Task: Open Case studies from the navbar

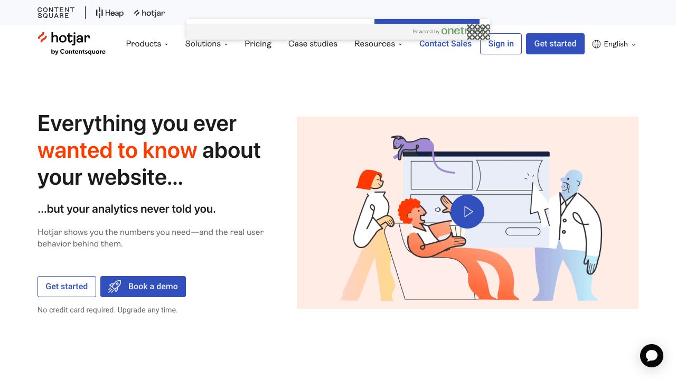Action: coord(313,44)
